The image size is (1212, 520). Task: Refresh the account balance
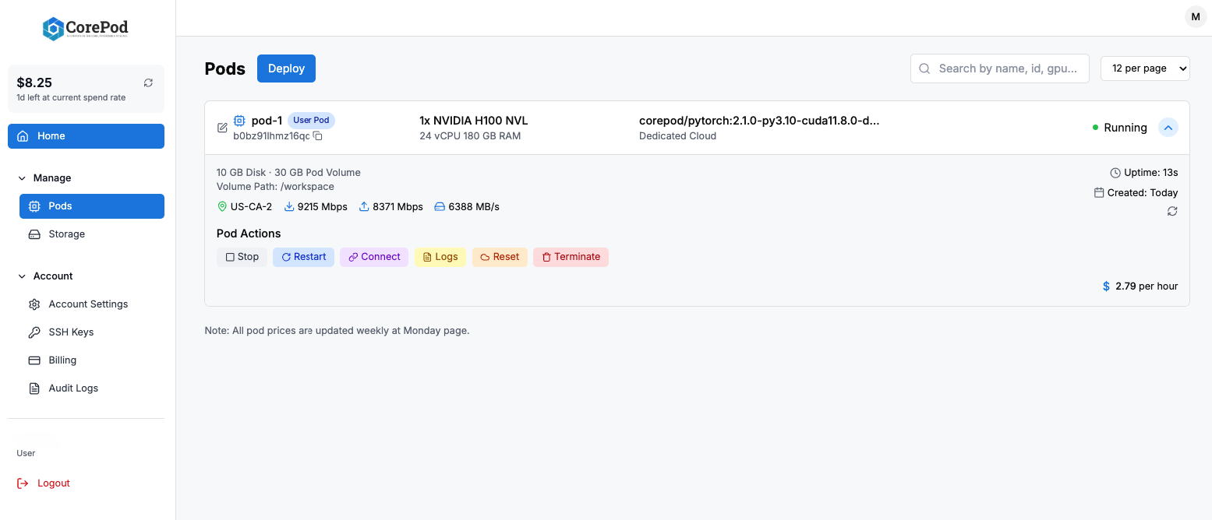tap(148, 83)
